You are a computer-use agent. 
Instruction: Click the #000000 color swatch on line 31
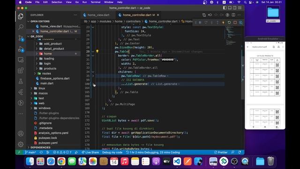pyautogui.click(x=167, y=60)
